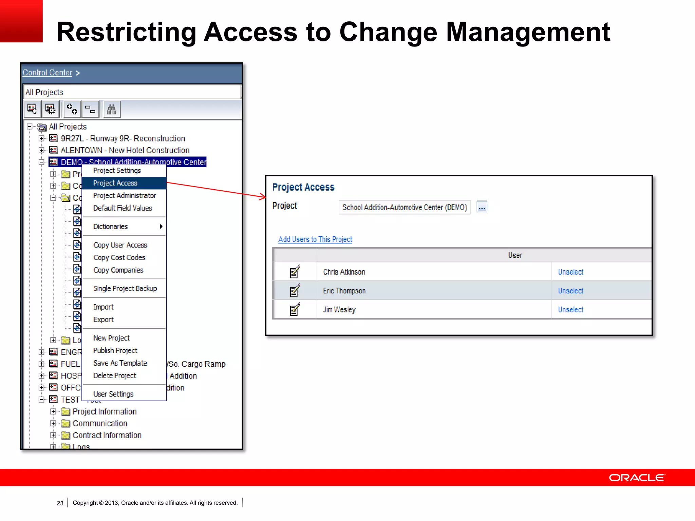Collapse the All Projects root node

(30, 127)
